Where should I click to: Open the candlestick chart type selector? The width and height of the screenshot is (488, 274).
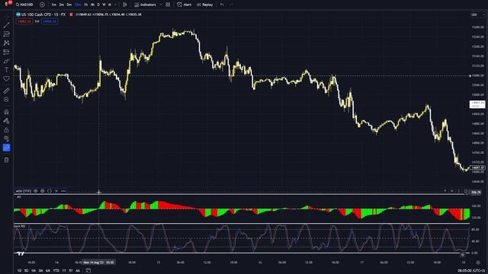pos(125,5)
